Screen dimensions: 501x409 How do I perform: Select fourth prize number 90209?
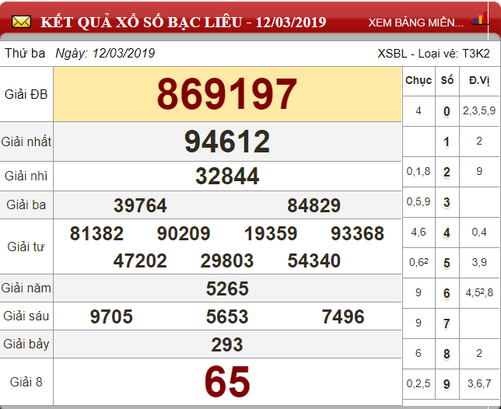click(184, 233)
